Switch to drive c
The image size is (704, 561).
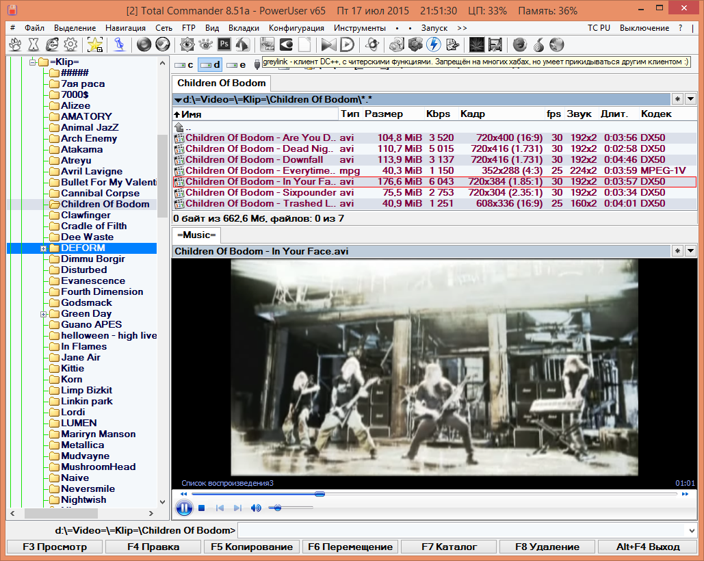click(x=184, y=64)
